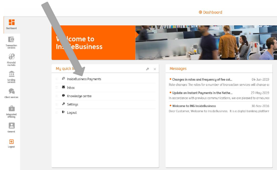
Task: Open the General sidebar section
Action: click(x=12, y=127)
